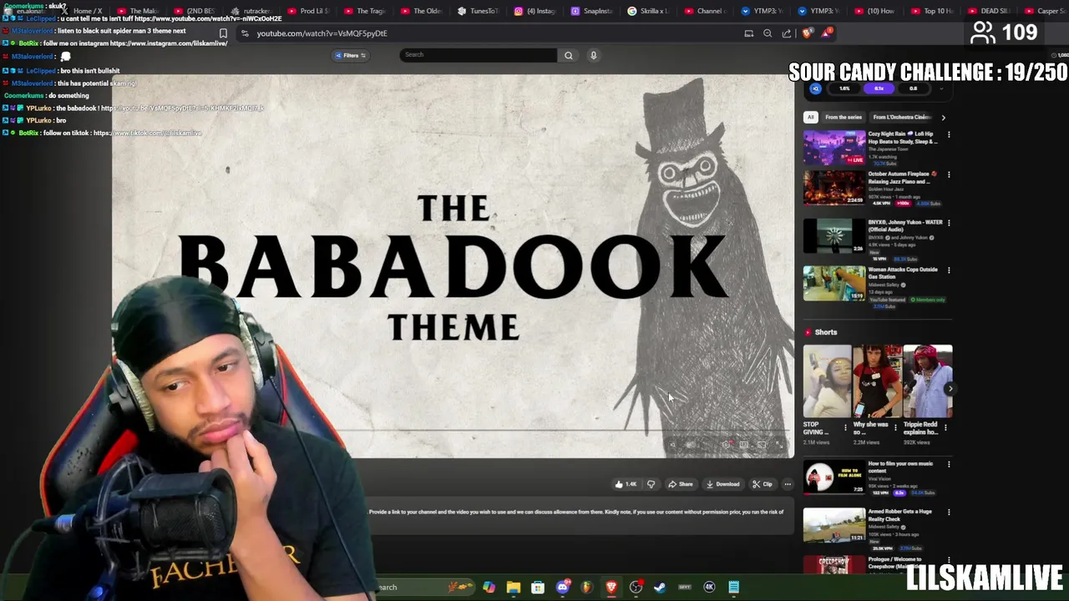Open the Filters button above the video
Viewport: 1069px width, 601px height.
(x=351, y=55)
